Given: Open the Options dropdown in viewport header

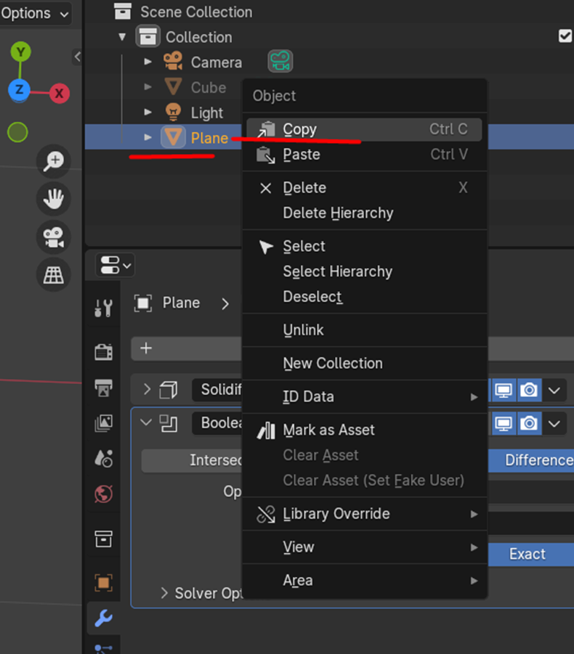Looking at the screenshot, I should pyautogui.click(x=35, y=13).
